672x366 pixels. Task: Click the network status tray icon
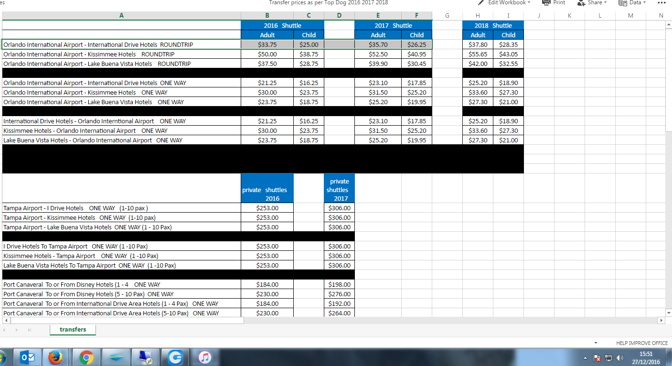click(x=609, y=358)
